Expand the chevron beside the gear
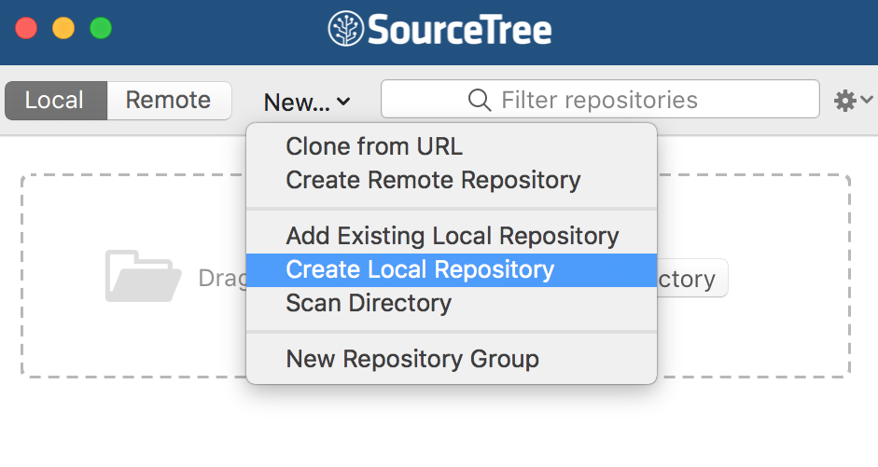 click(867, 101)
